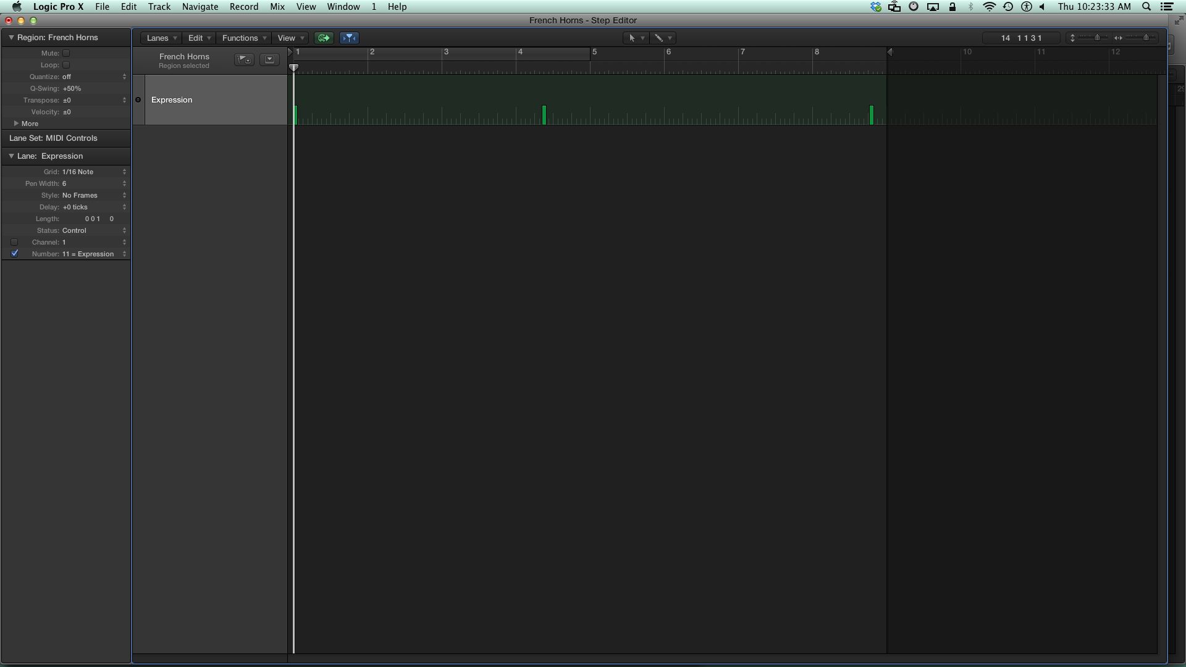Enter full screen with the window's expand arrows

tap(1178, 20)
